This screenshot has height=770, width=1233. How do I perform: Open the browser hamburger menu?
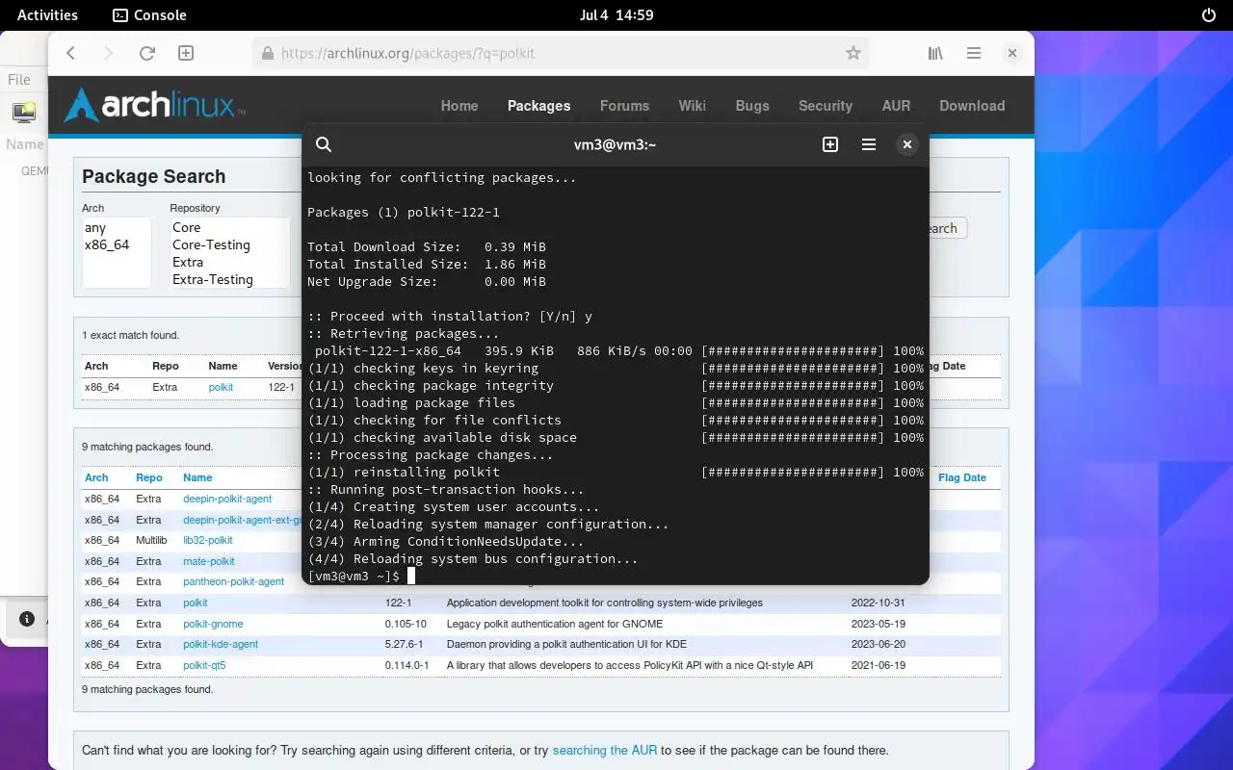pyautogui.click(x=974, y=54)
